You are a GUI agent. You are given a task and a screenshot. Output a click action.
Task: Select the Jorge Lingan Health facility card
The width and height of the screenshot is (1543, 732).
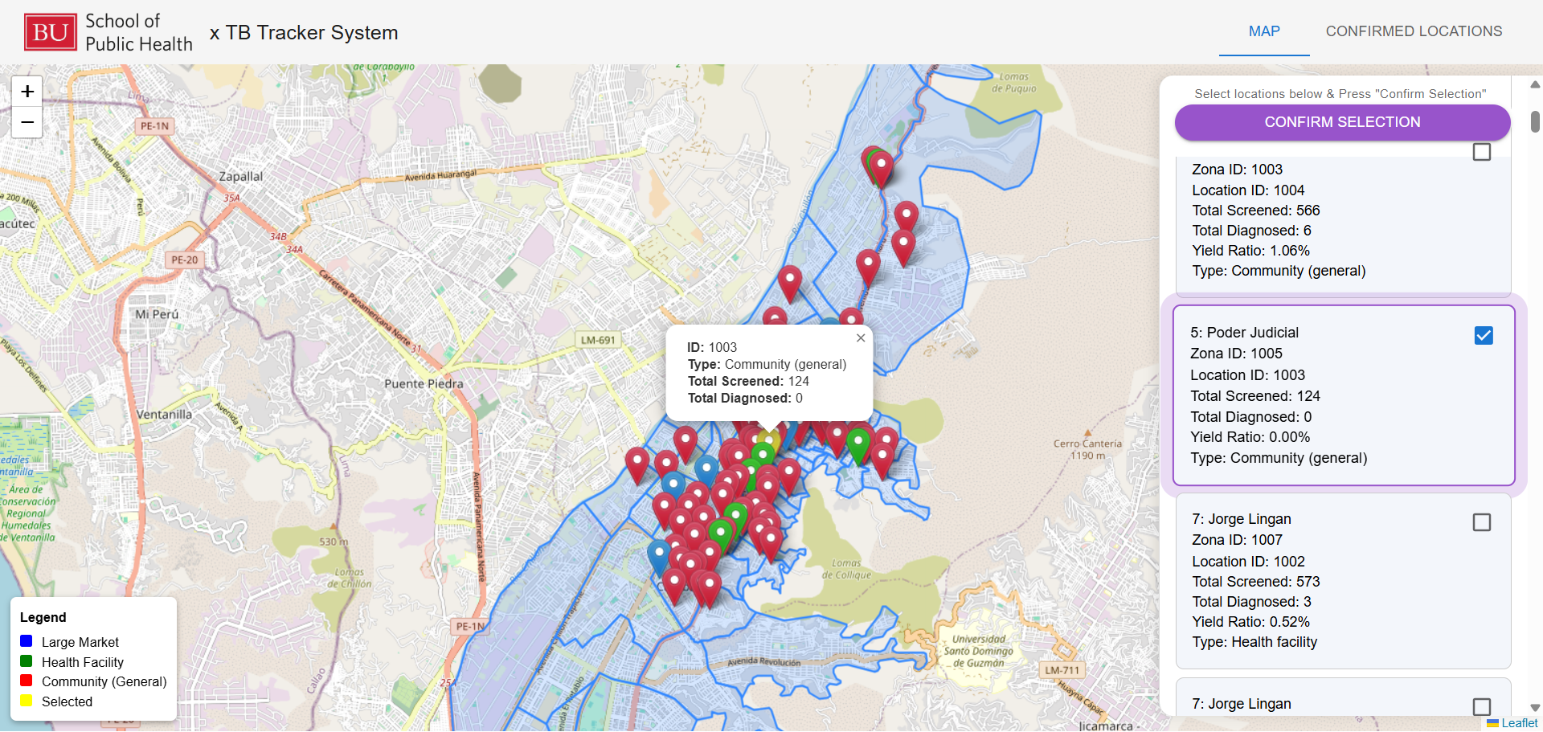[1344, 581]
